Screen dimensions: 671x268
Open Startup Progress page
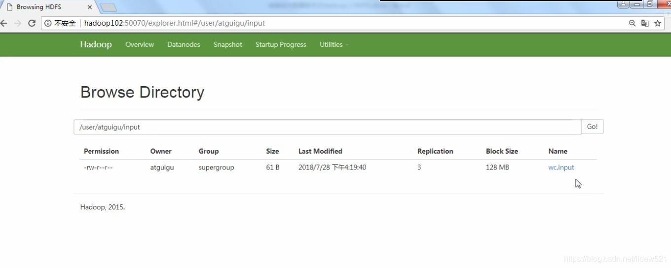coord(281,44)
